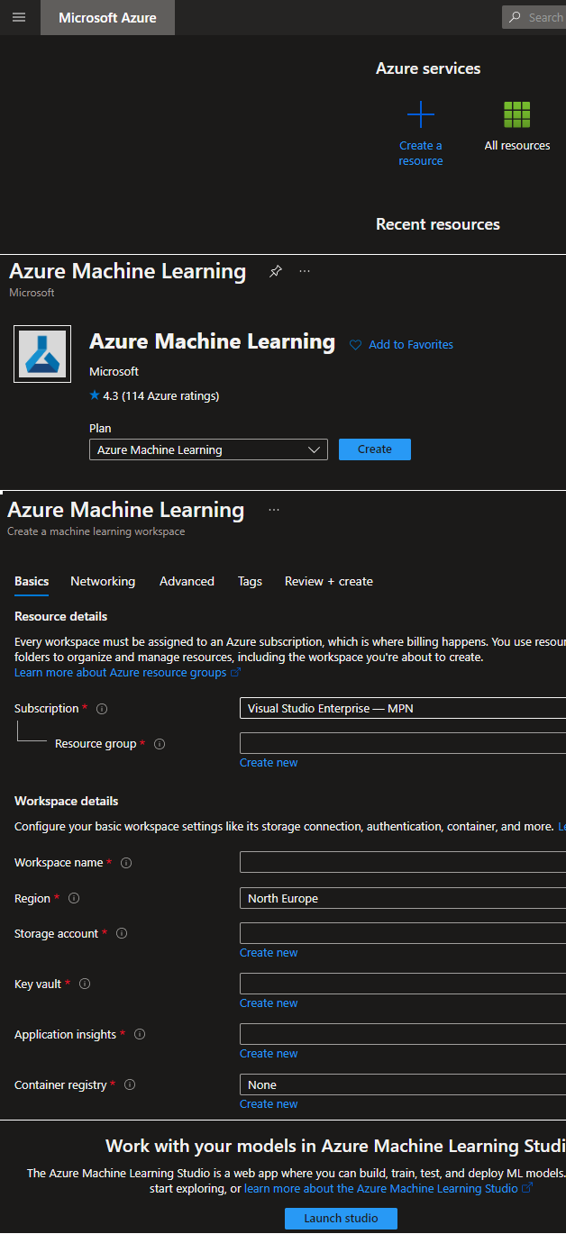Click the 4.3 (114 Azure ratings) text
Screen dimensions: 566x1234
pyautogui.click(x=161, y=395)
